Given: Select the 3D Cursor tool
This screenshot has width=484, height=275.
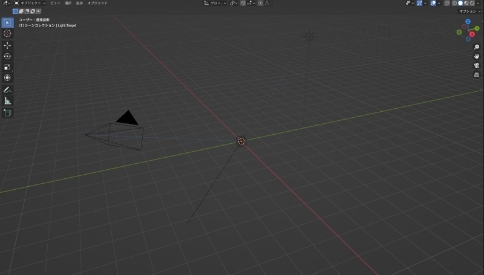Looking at the screenshot, I should (x=7, y=33).
